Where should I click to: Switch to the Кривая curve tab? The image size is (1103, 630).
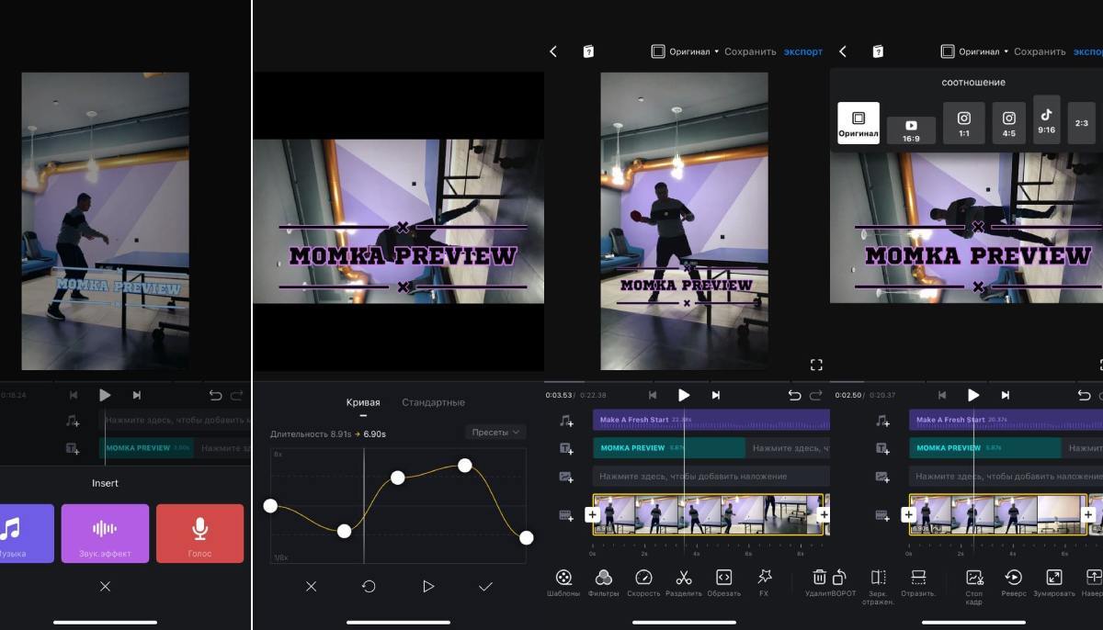363,402
